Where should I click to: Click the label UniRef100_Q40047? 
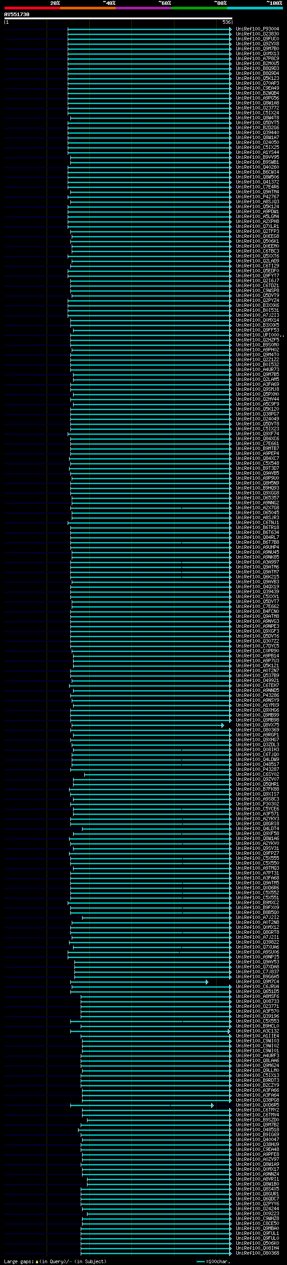257,1140
